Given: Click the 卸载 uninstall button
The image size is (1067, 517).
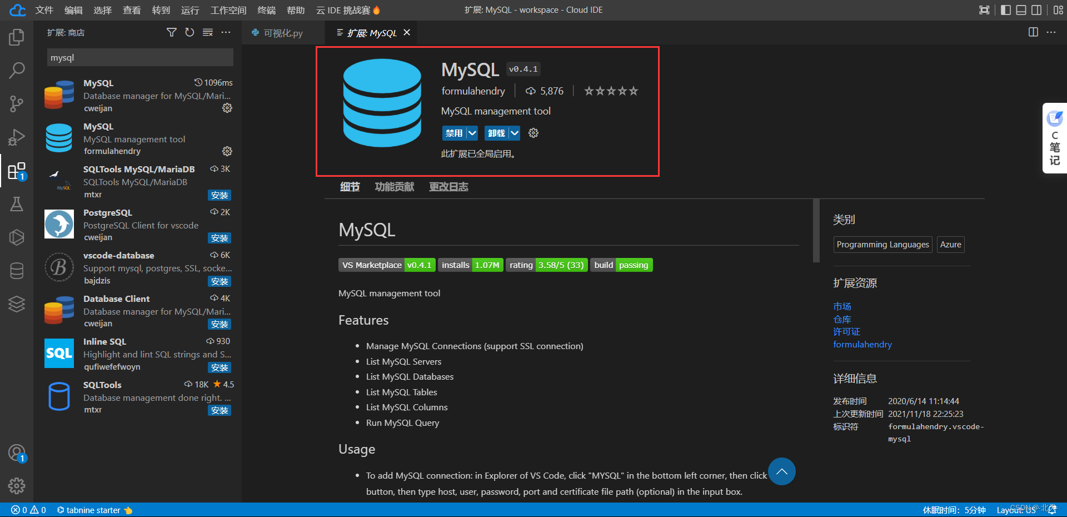Looking at the screenshot, I should [496, 133].
